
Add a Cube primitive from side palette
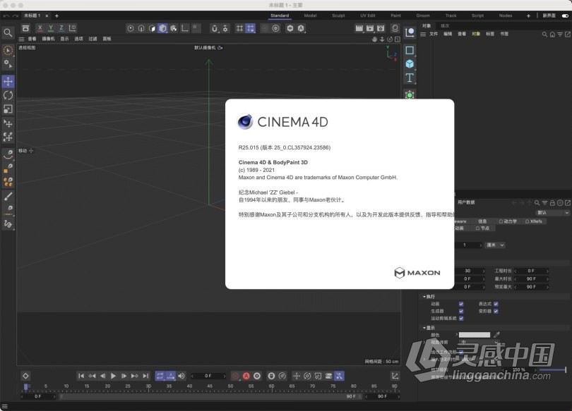point(410,64)
